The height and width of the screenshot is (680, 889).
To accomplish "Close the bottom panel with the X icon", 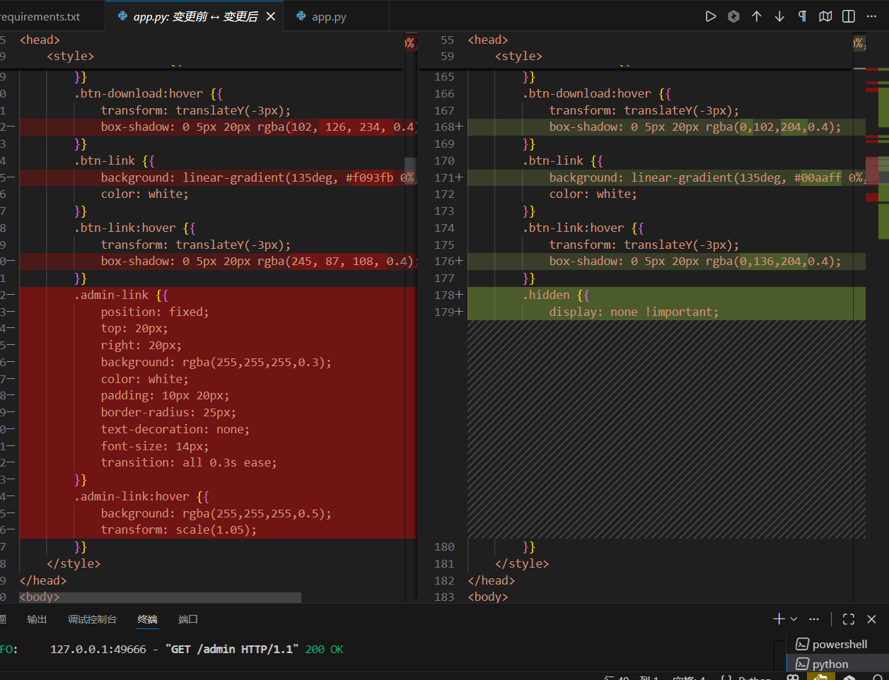I will point(871,619).
